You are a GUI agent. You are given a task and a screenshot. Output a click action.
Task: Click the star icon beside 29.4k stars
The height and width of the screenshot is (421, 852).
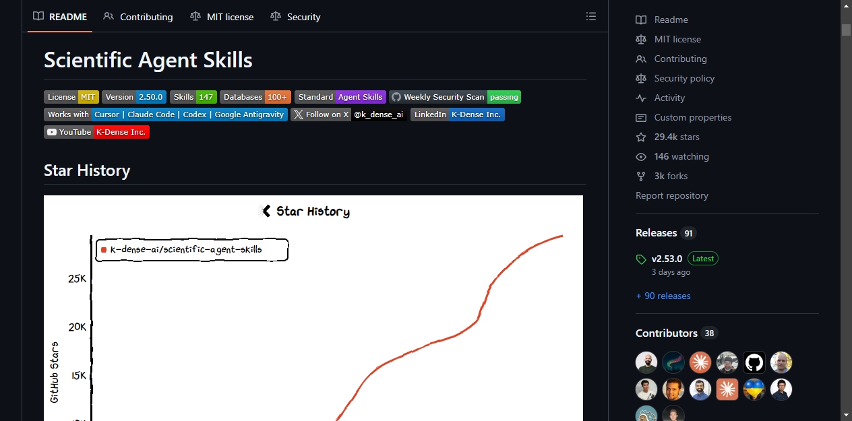point(641,137)
